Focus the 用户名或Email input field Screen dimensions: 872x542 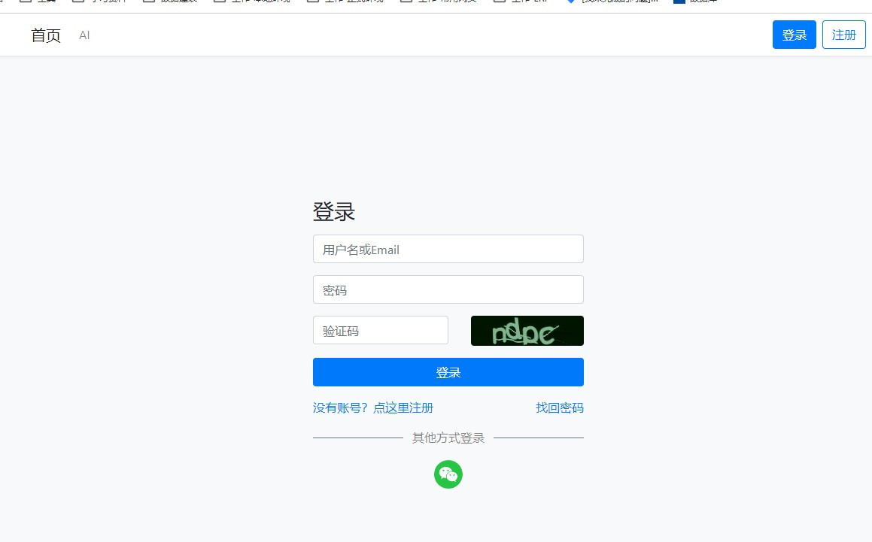pyautogui.click(x=448, y=249)
